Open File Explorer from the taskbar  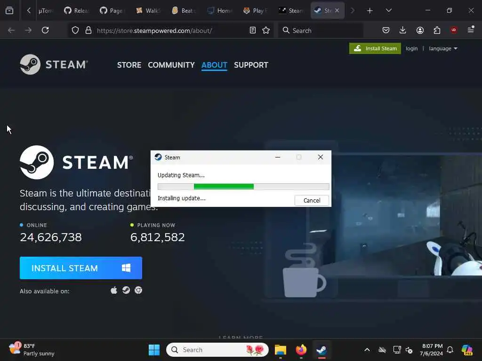click(x=281, y=350)
